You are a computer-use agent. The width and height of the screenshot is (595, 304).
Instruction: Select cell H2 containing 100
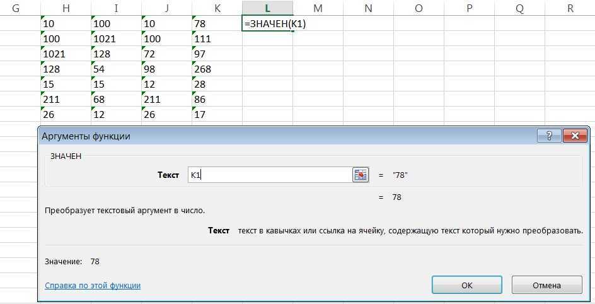[x=66, y=38]
